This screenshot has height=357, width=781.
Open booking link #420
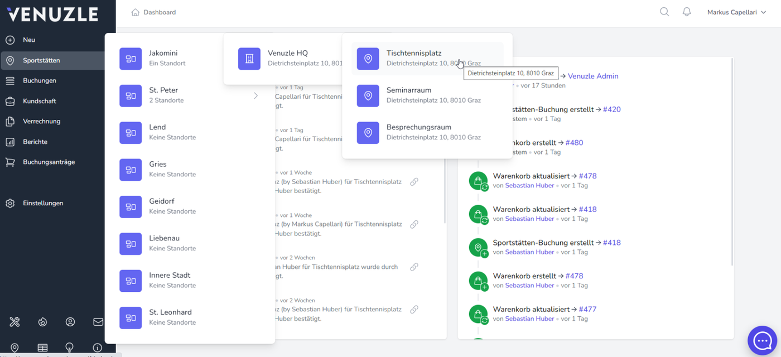point(612,109)
